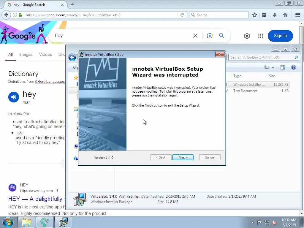Screen dimensions: 304x228
Task: Open the Google apps grid
Action: click(261, 36)
